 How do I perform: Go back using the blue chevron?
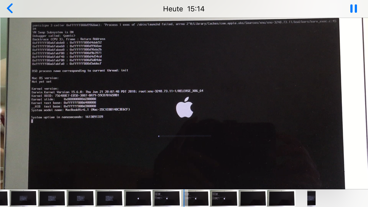10,9
